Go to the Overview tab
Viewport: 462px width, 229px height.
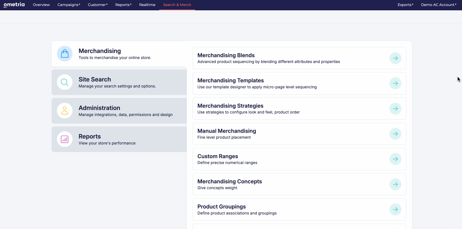[41, 5]
